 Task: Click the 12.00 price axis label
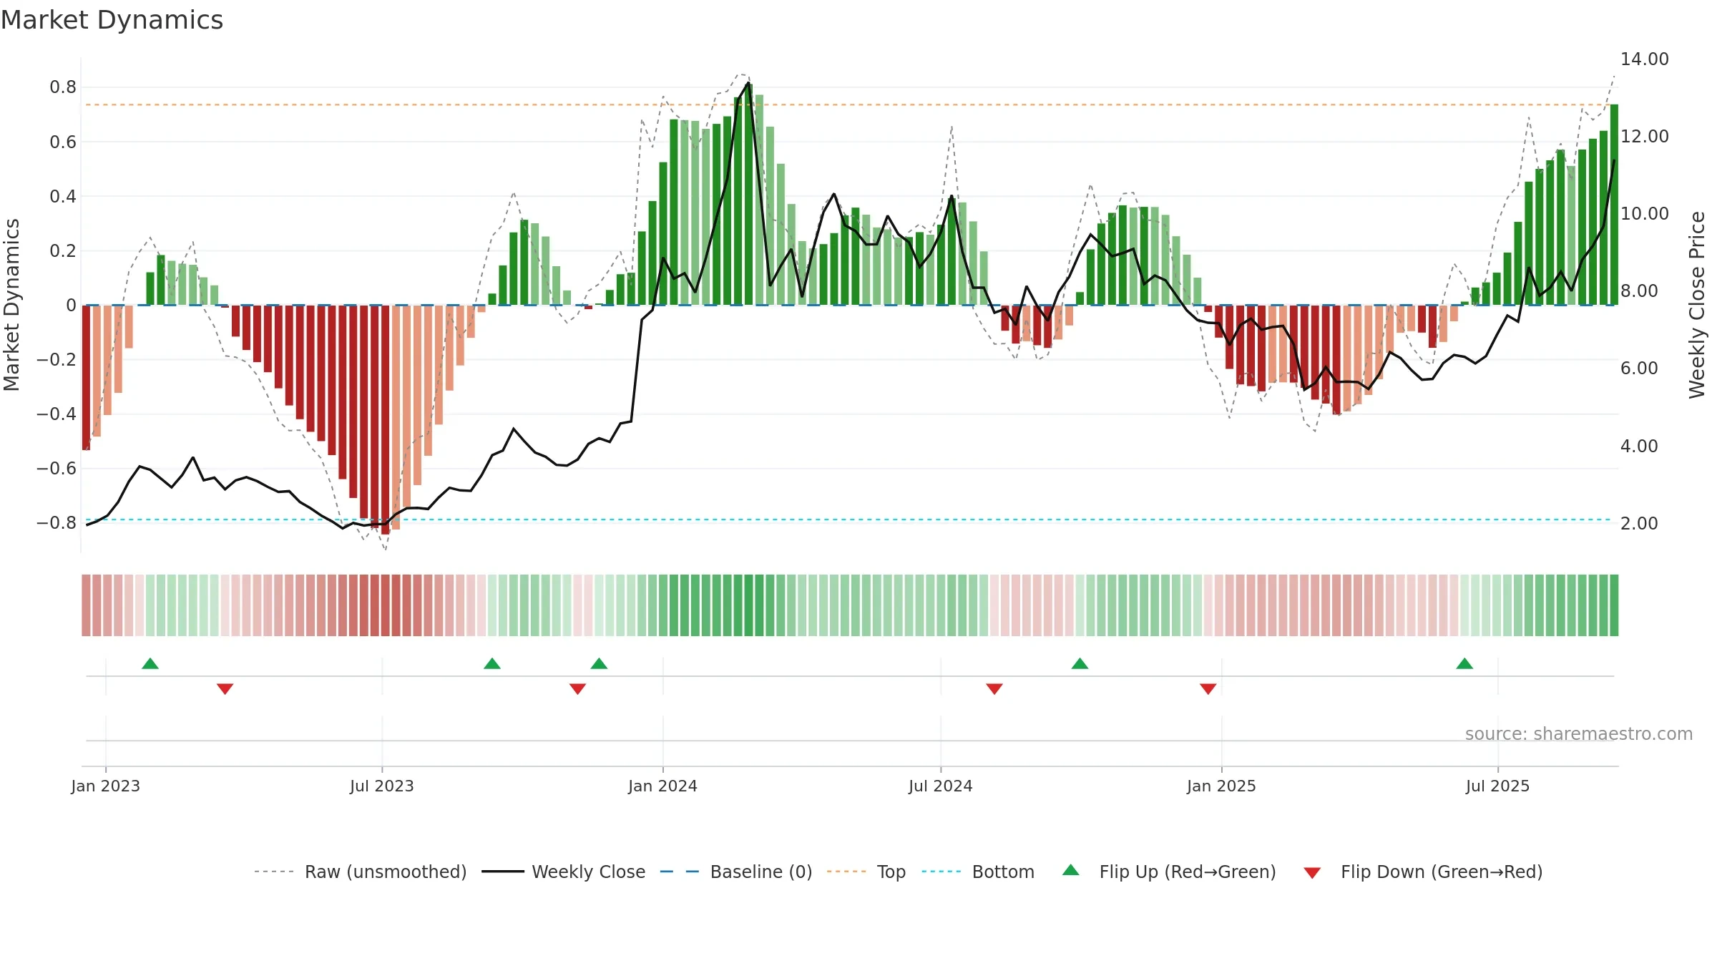pos(1645,136)
